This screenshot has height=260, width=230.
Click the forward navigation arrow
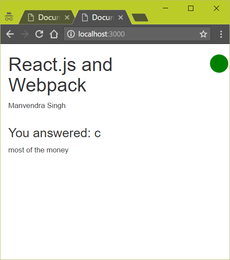(x=25, y=34)
